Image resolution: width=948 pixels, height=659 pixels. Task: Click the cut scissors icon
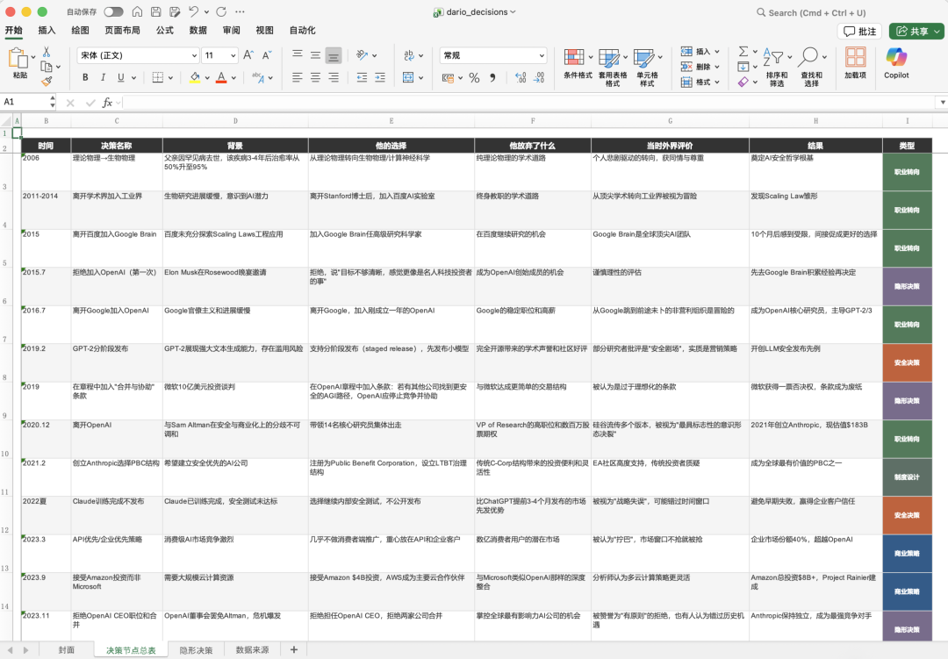[x=47, y=53]
